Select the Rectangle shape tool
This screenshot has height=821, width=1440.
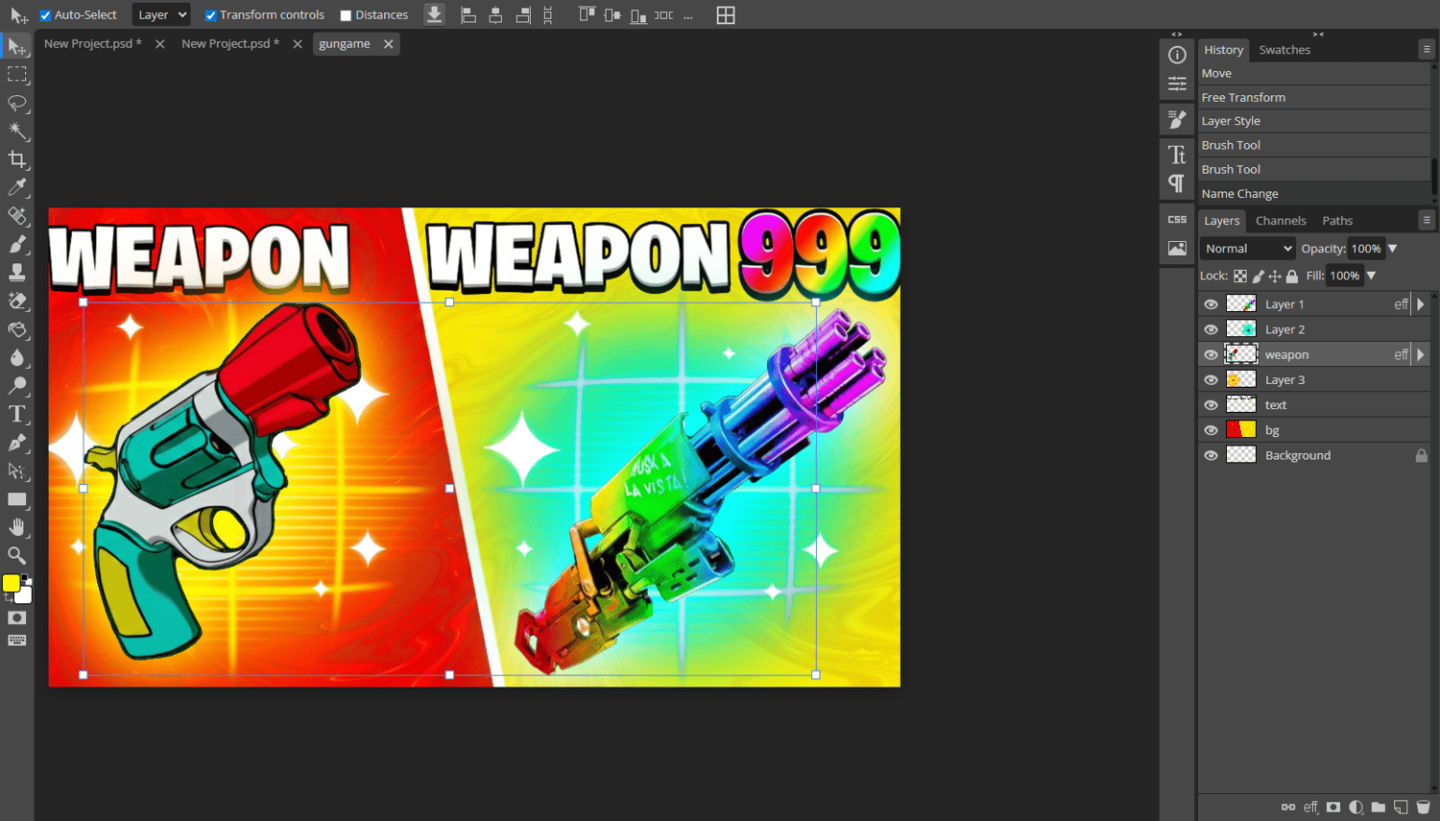(x=17, y=499)
